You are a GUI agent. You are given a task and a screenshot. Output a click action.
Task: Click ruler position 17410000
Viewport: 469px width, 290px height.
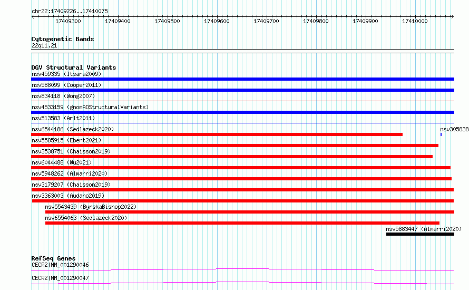click(x=415, y=21)
